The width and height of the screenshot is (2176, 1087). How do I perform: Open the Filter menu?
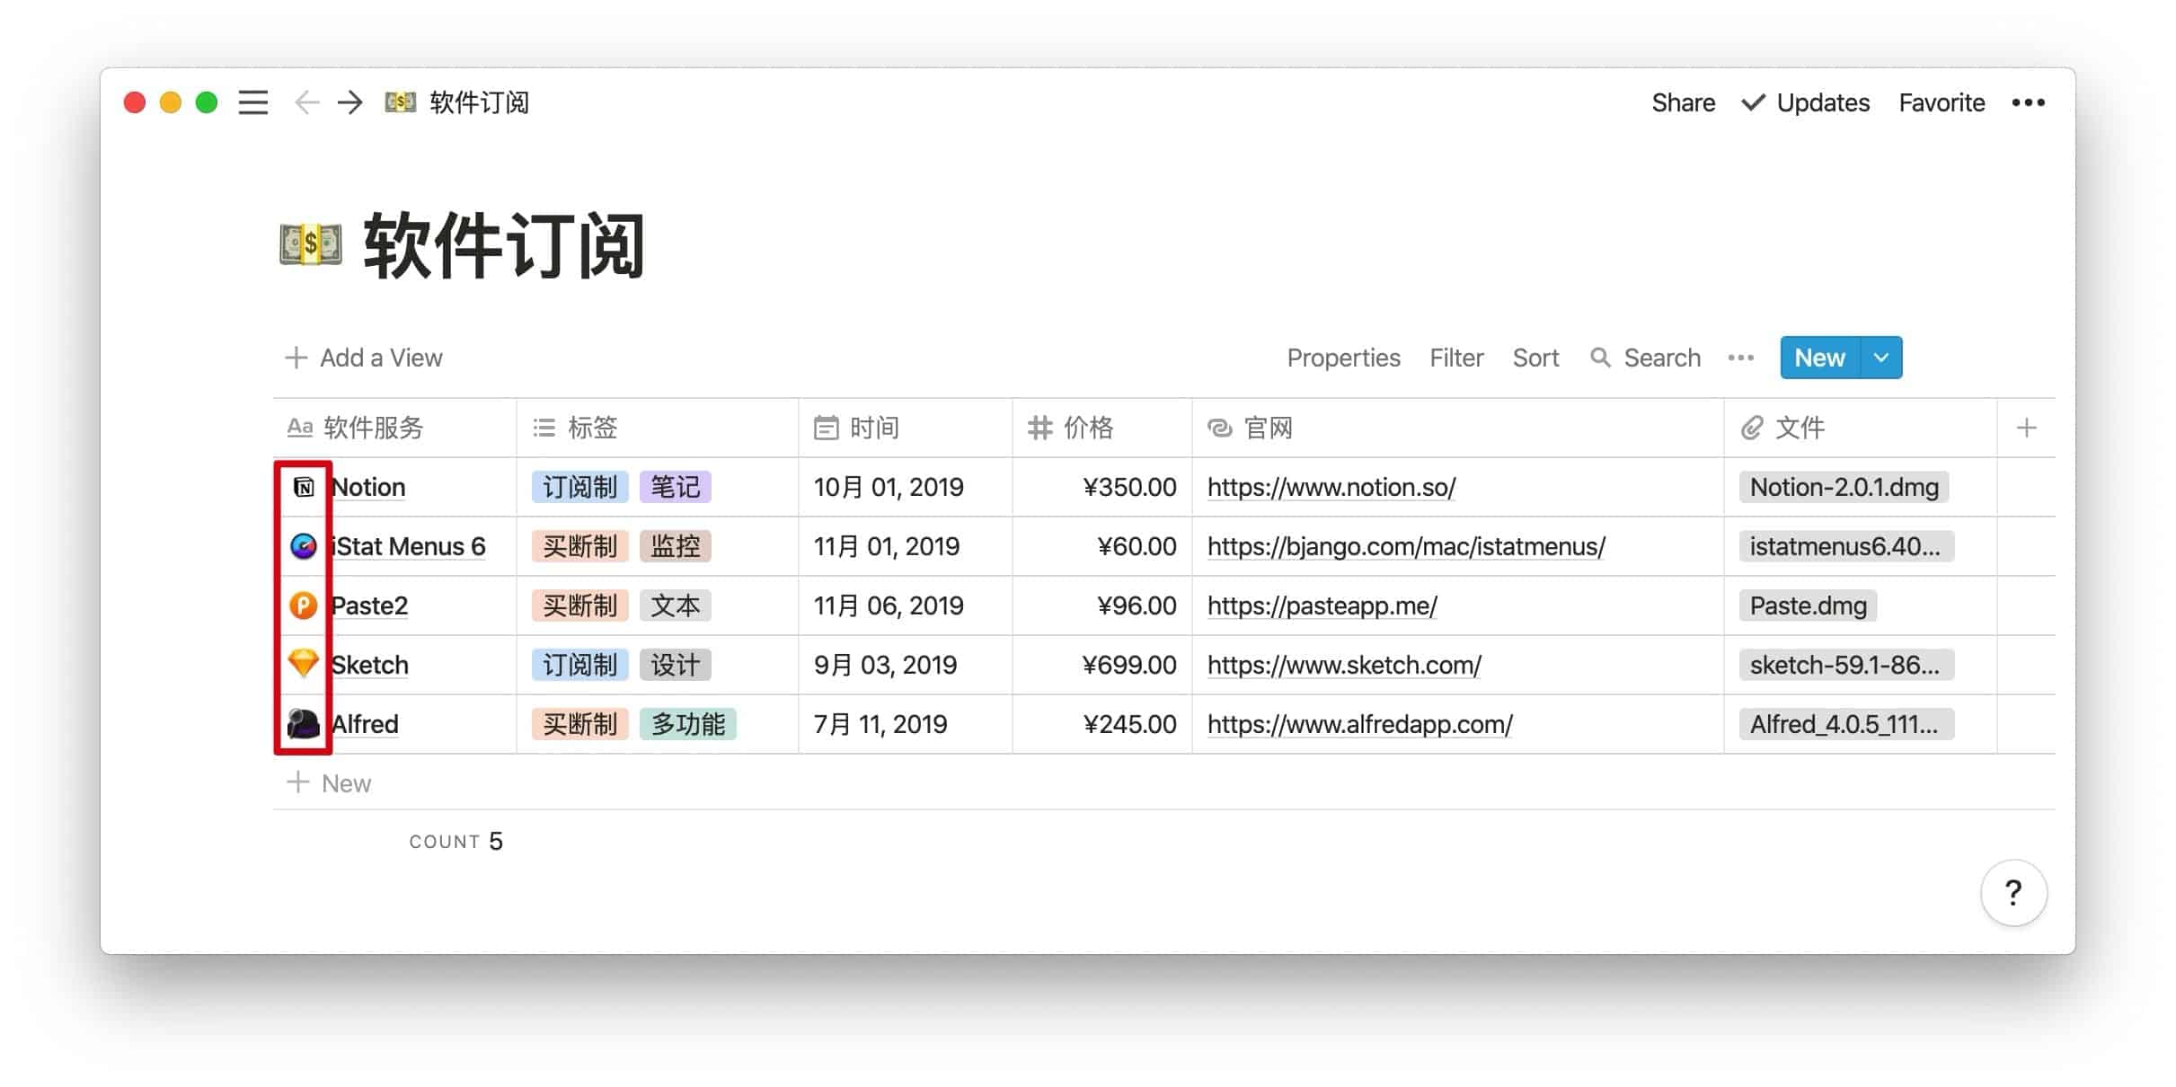(1456, 358)
